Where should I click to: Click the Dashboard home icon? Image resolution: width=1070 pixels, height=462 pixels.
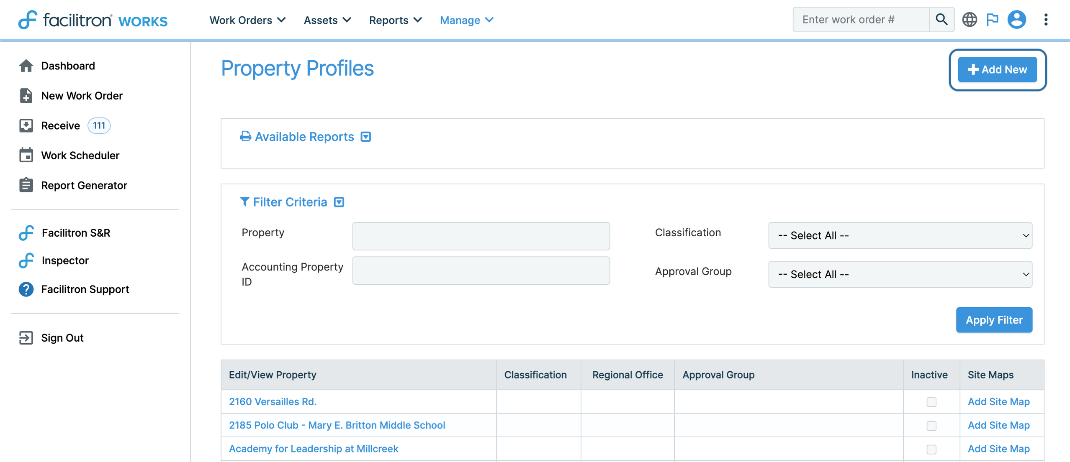pos(26,66)
